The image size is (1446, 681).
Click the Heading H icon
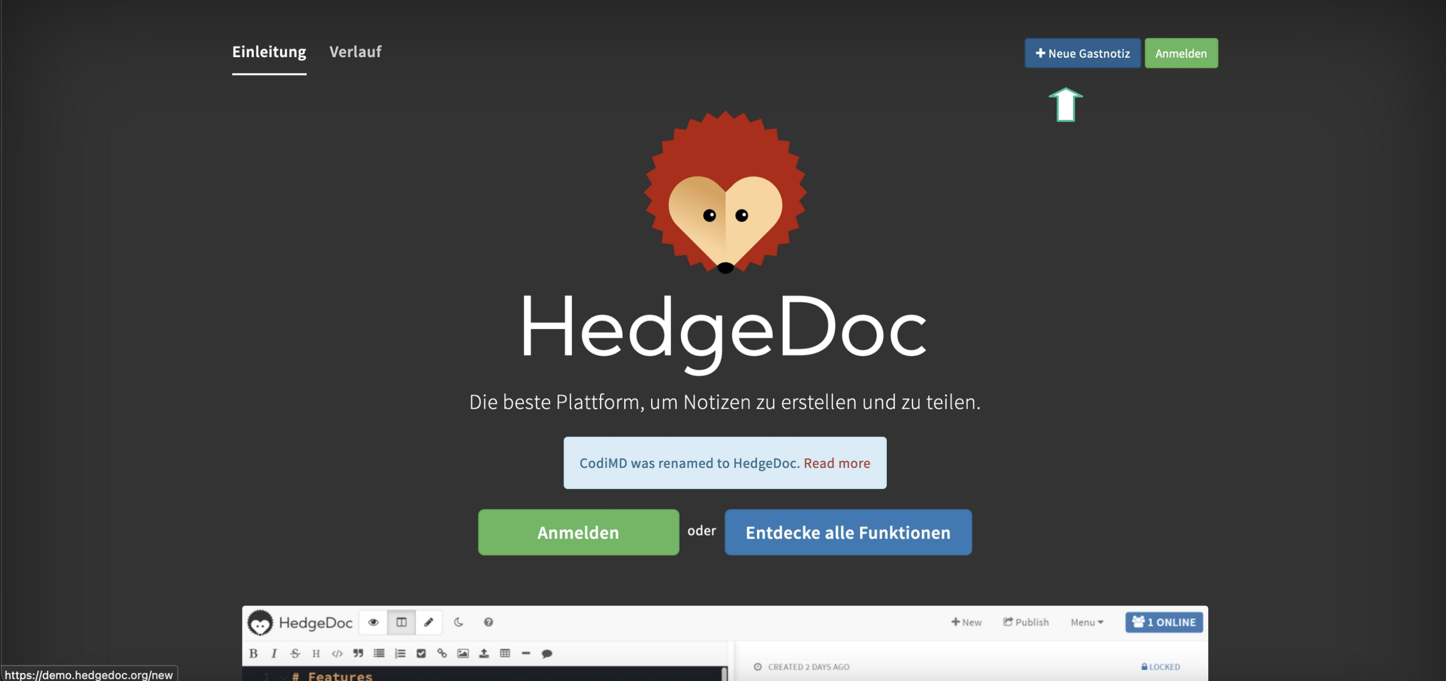316,653
